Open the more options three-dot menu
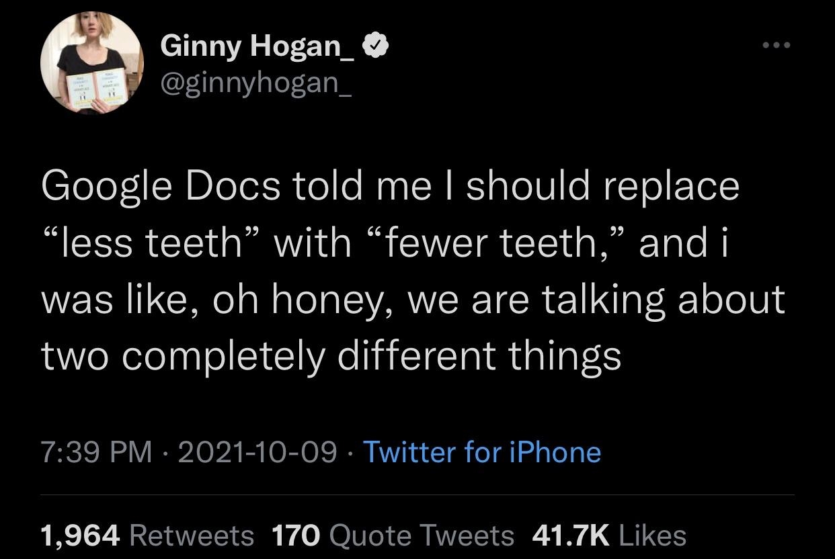 (x=777, y=46)
